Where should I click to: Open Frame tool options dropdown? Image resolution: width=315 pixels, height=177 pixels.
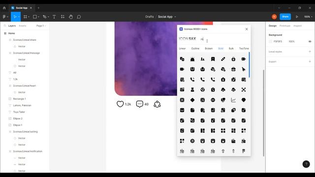tap(29, 17)
